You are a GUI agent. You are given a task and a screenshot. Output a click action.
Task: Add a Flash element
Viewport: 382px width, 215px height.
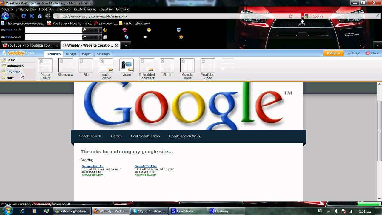point(167,67)
